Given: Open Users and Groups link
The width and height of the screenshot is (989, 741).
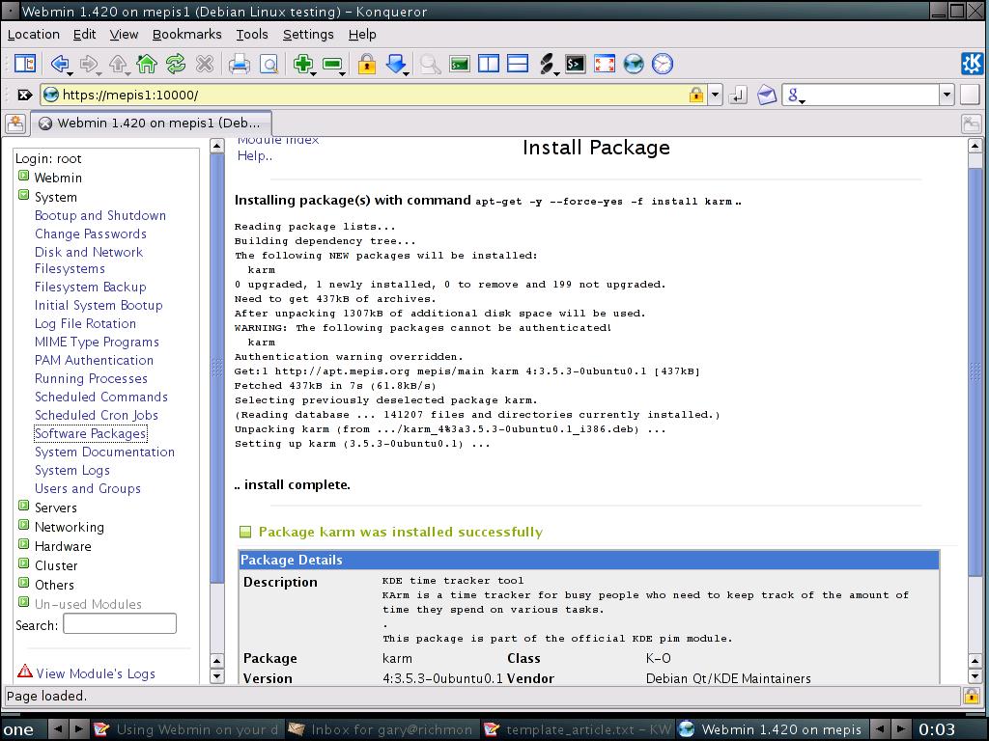Looking at the screenshot, I should click(87, 488).
